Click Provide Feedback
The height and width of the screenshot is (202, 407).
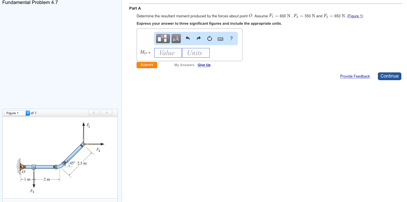point(355,76)
